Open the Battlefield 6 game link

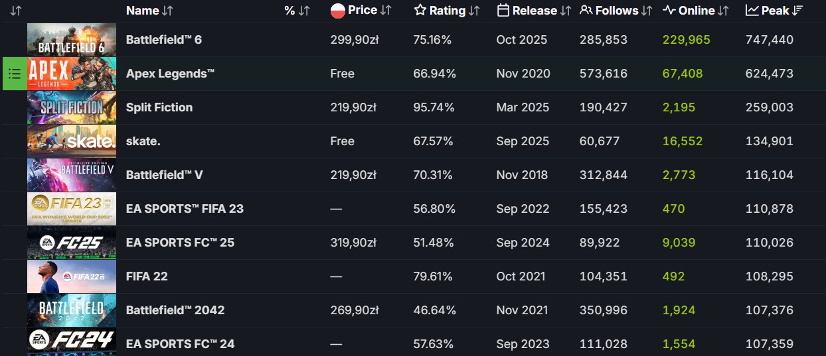[x=163, y=40]
